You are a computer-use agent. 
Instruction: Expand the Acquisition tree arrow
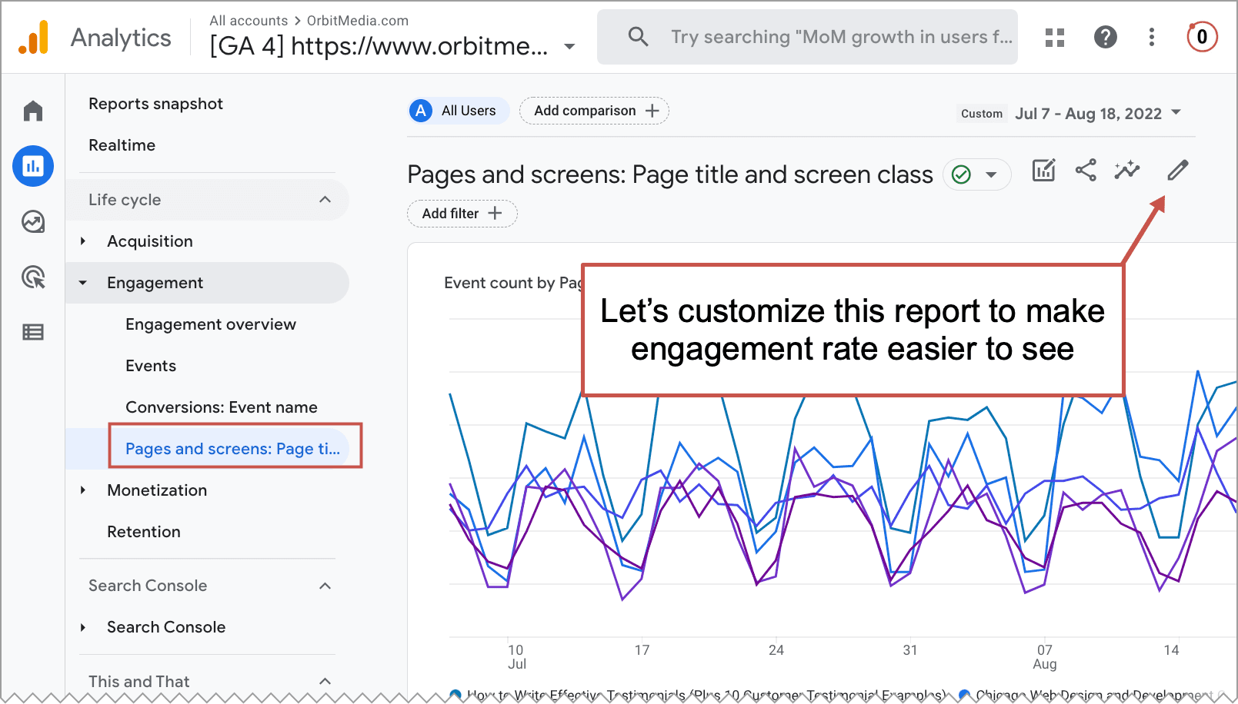click(x=83, y=241)
